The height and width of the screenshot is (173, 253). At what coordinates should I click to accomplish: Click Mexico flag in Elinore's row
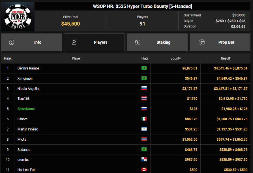[x=144, y=119]
